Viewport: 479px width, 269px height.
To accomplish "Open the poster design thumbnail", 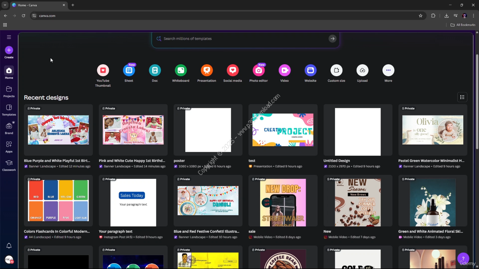I will pos(208,130).
